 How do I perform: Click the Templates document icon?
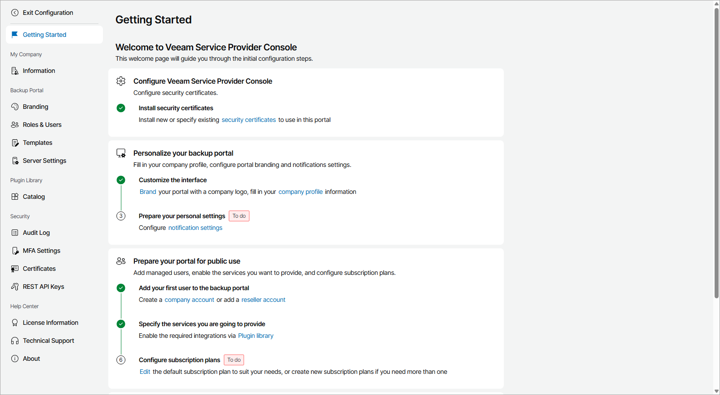(15, 143)
